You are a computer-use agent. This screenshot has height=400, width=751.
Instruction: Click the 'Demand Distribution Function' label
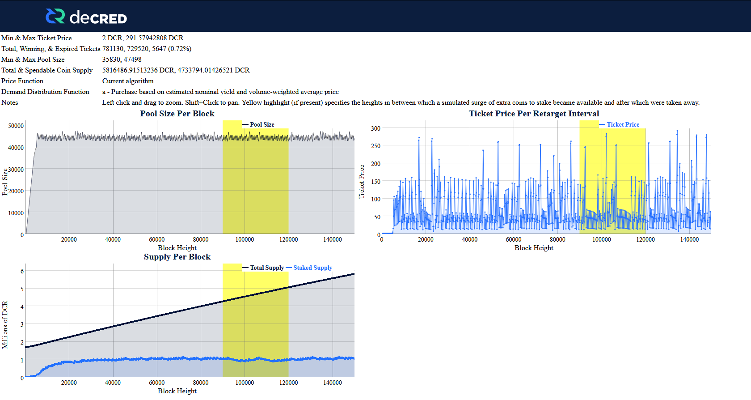45,92
